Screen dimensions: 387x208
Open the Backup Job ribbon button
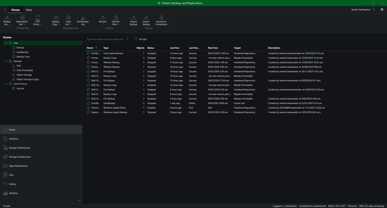(7, 20)
